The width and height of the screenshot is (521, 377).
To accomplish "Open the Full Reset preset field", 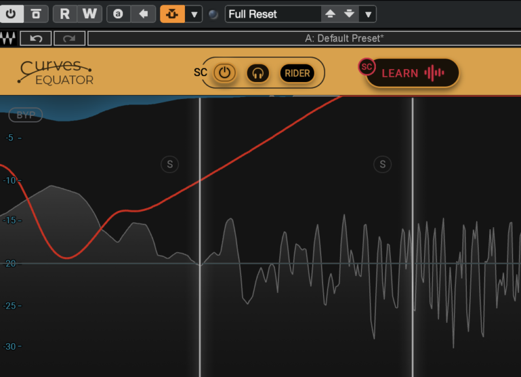I will [x=272, y=14].
